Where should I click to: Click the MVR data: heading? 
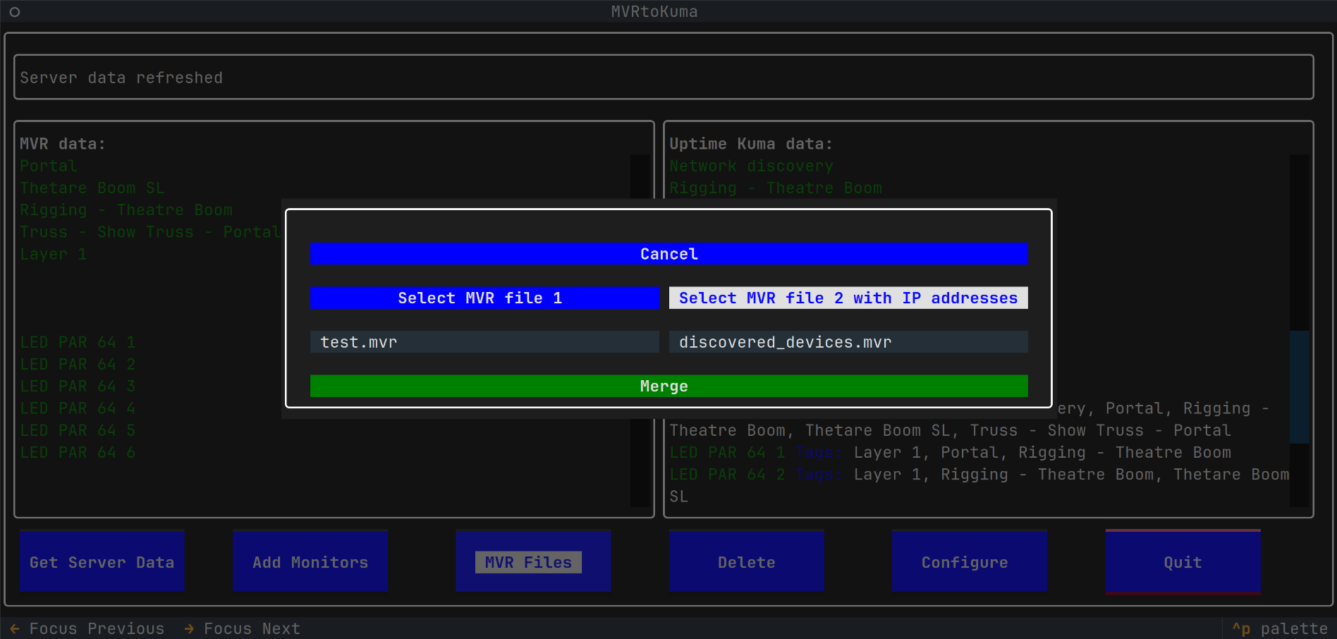coord(63,144)
